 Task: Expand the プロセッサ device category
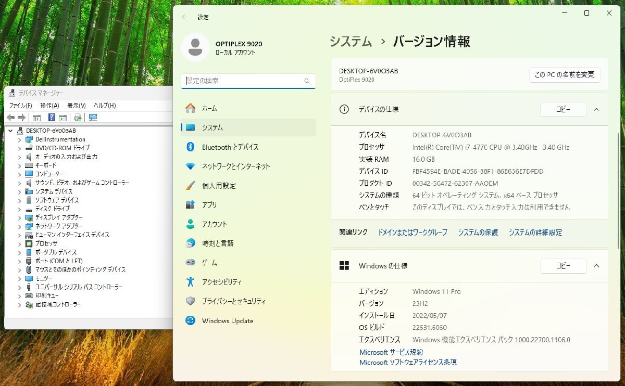point(20,243)
